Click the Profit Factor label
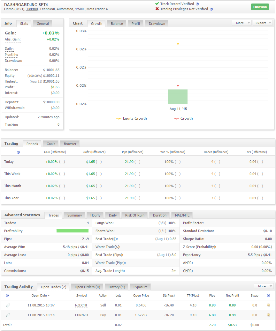276x331 pixels. [193, 223]
